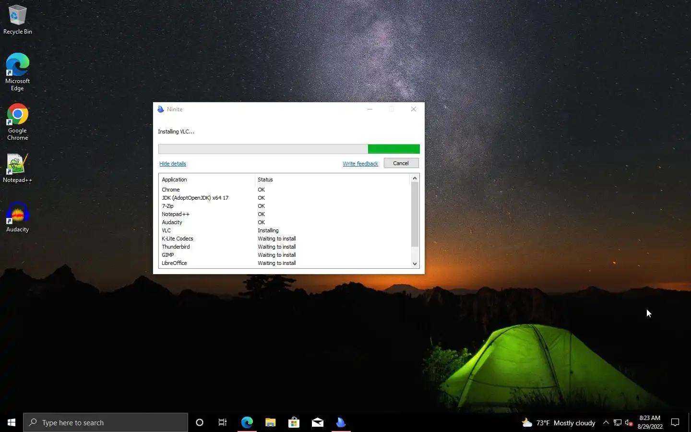Select the Notepad++ row in Ninite list

pos(285,214)
